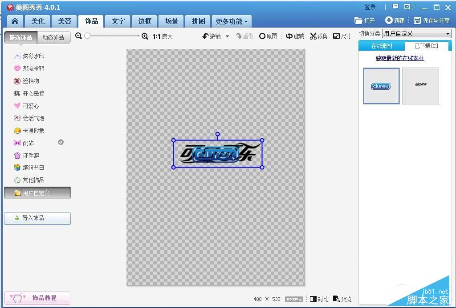Image resolution: width=456 pixels, height=308 pixels.
Task: Click the 原图 original image button
Action: pyautogui.click(x=268, y=36)
